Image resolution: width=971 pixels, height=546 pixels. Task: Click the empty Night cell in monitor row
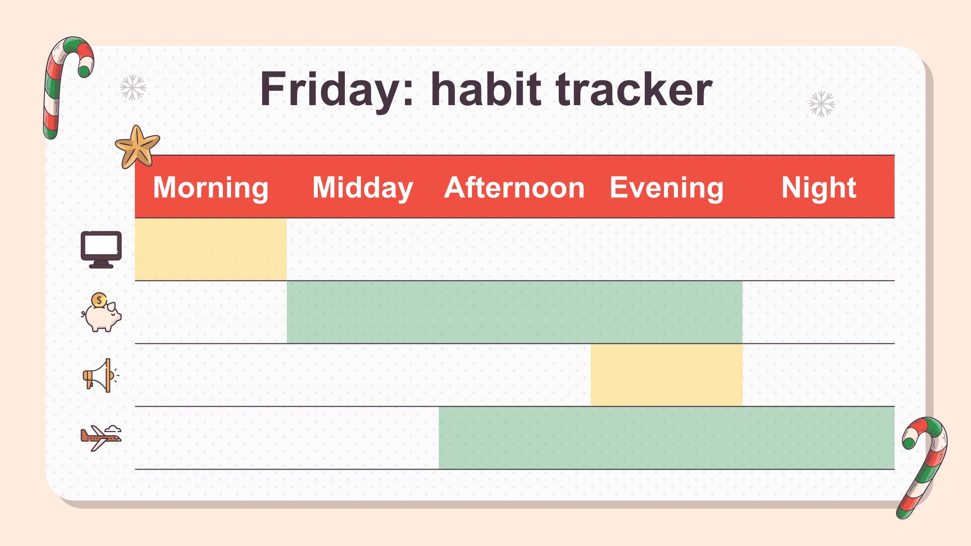pyautogui.click(x=819, y=249)
